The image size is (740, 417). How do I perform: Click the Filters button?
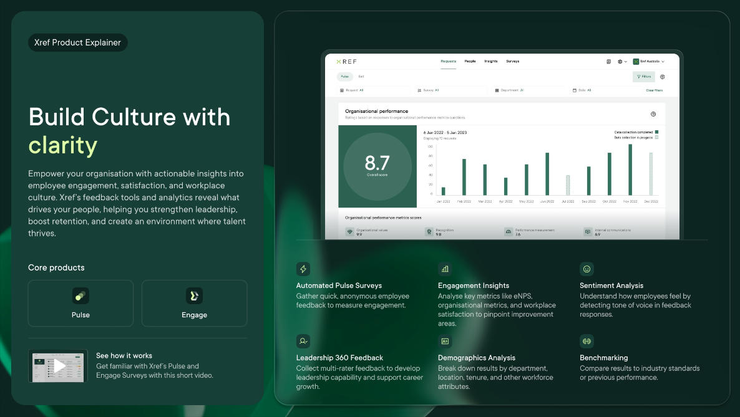coord(644,77)
